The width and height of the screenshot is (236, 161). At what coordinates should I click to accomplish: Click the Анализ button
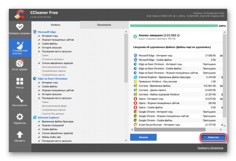pos(143,137)
